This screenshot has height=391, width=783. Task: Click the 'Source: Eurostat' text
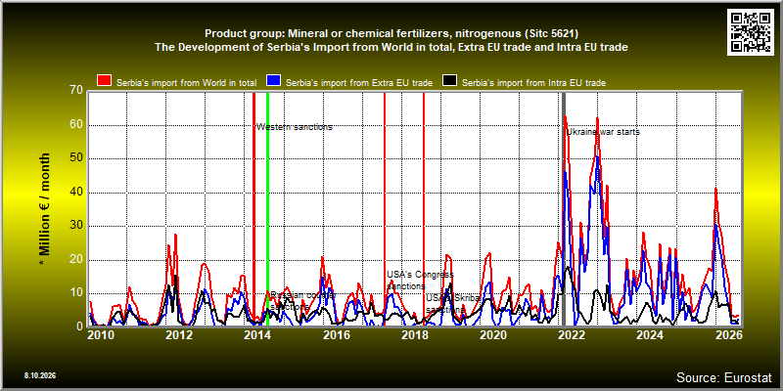(724, 376)
